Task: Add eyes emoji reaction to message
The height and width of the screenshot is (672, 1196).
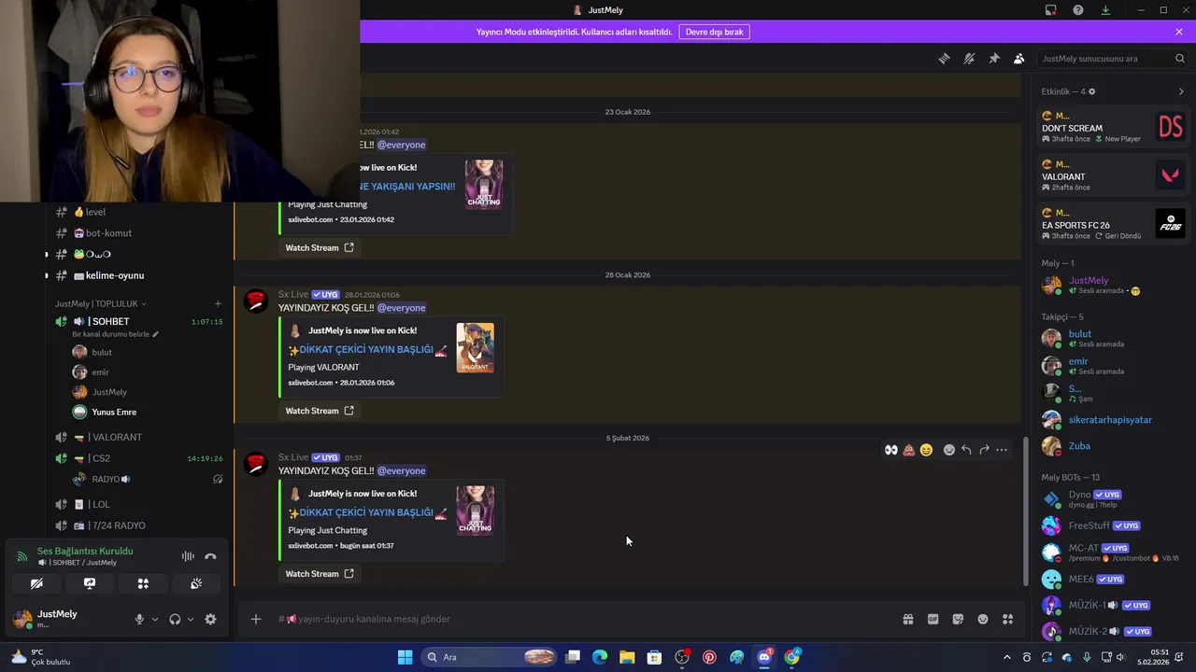Action: click(891, 450)
